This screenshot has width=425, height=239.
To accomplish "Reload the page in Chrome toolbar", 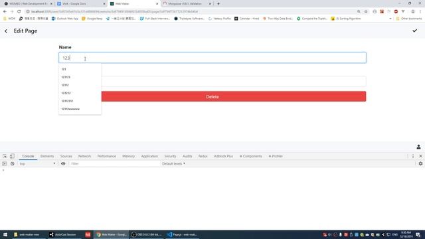I will (x=19, y=12).
